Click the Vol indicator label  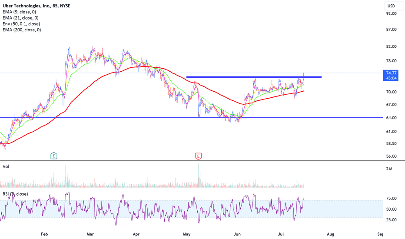(6, 166)
